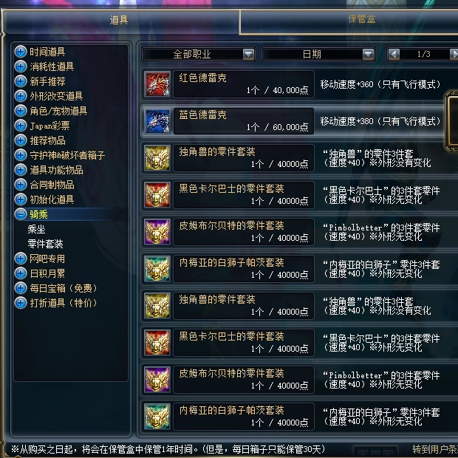
Task: Expand the 时间道具 category
Action: (21, 52)
